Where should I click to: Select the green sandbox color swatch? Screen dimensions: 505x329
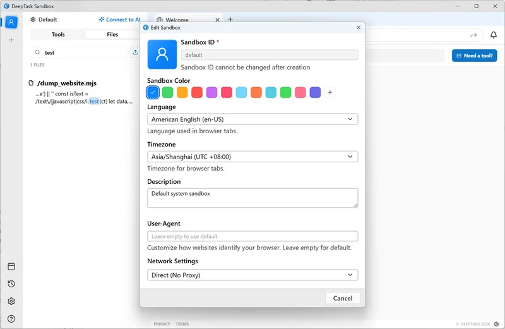click(x=167, y=93)
